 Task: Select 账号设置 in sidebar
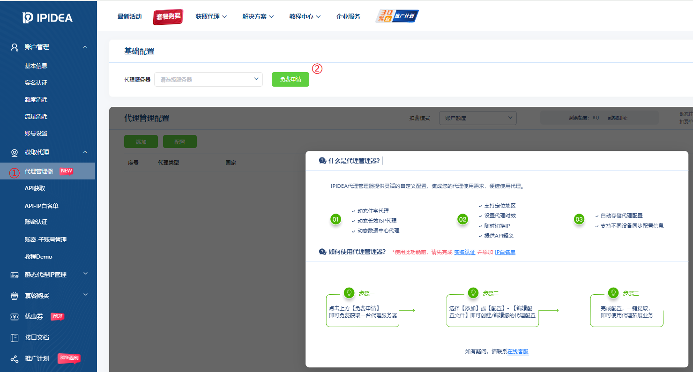(36, 134)
